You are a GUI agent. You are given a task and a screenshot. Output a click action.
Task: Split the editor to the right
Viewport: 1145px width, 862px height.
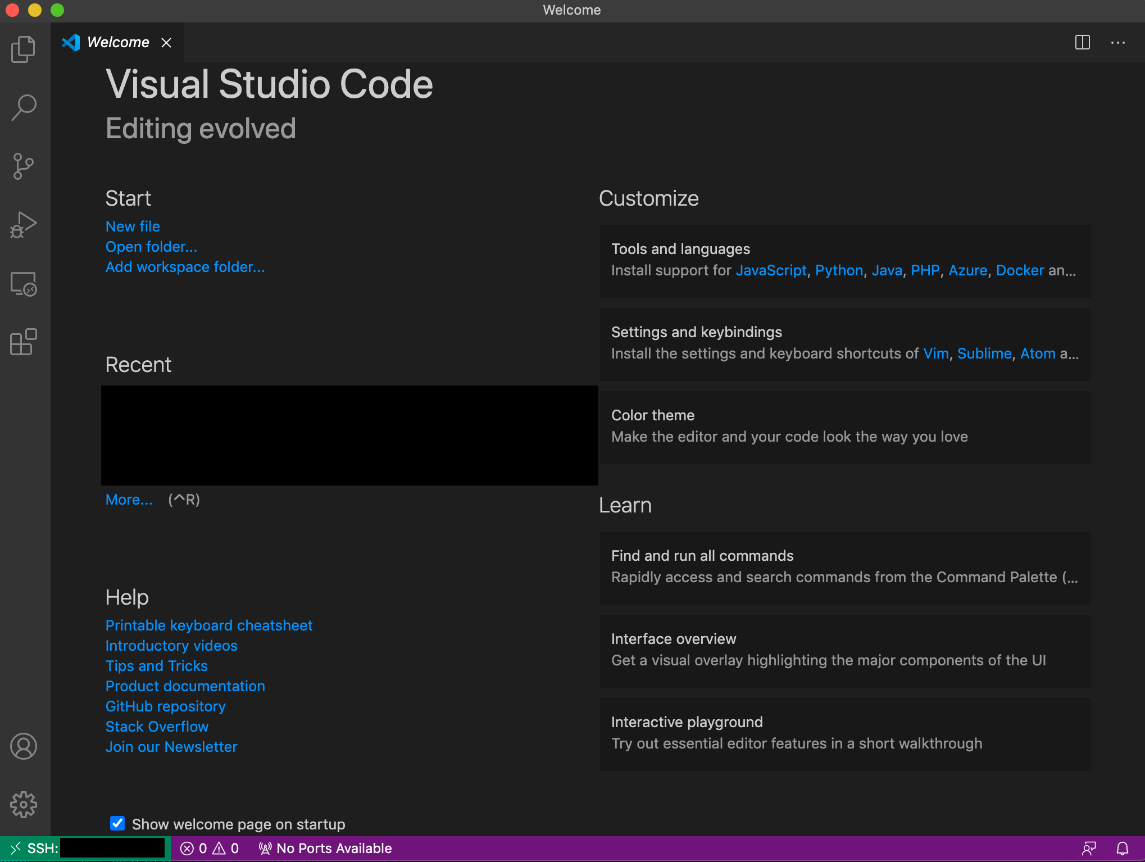1083,42
